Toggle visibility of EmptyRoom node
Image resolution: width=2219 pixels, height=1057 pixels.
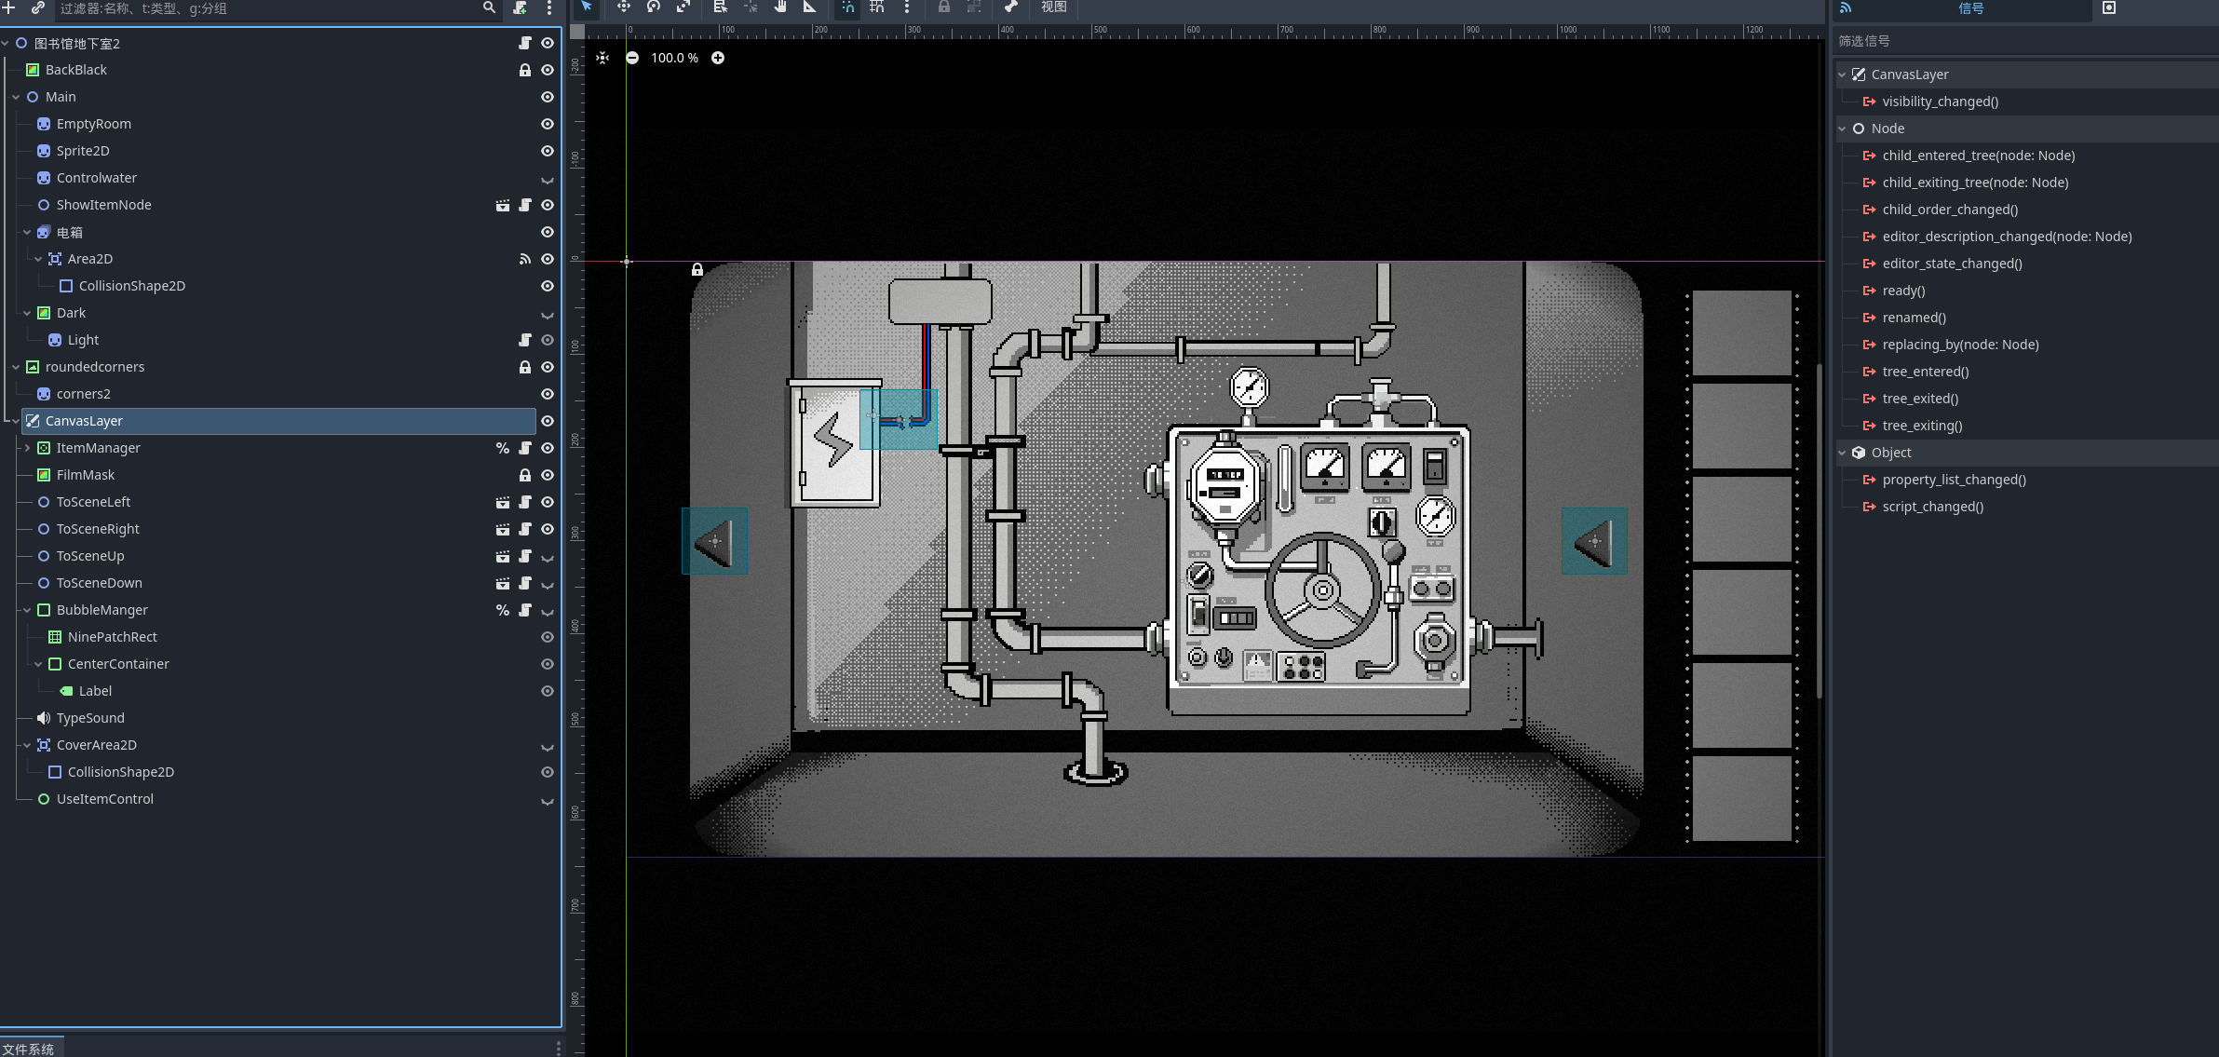(548, 124)
